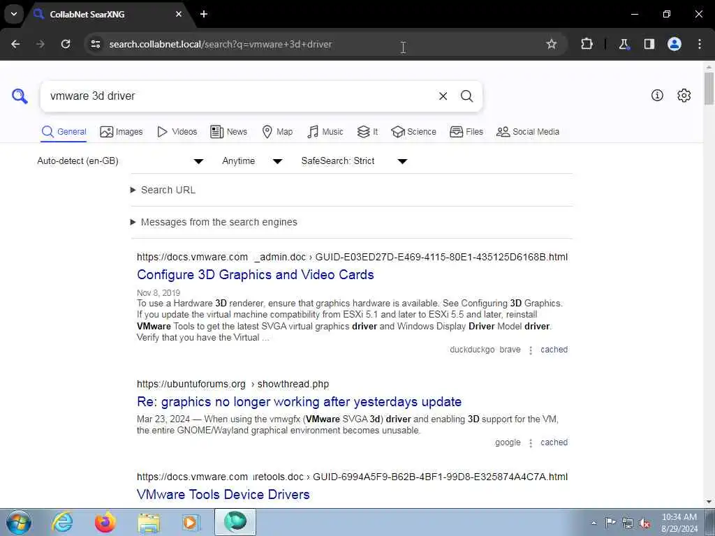Open Chrome three-dot menu
Image resolution: width=715 pixels, height=536 pixels.
tap(700, 44)
